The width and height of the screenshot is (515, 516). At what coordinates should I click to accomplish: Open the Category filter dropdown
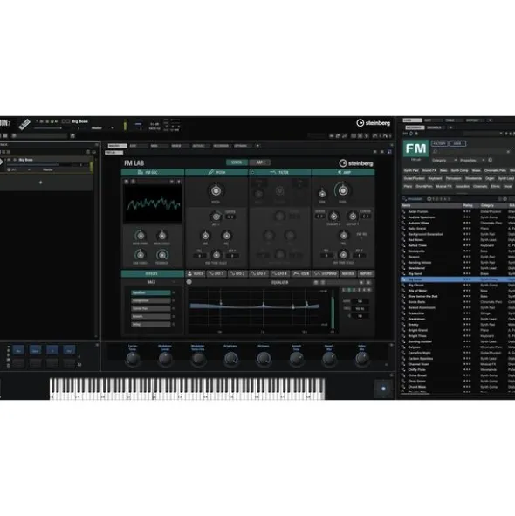(x=444, y=160)
